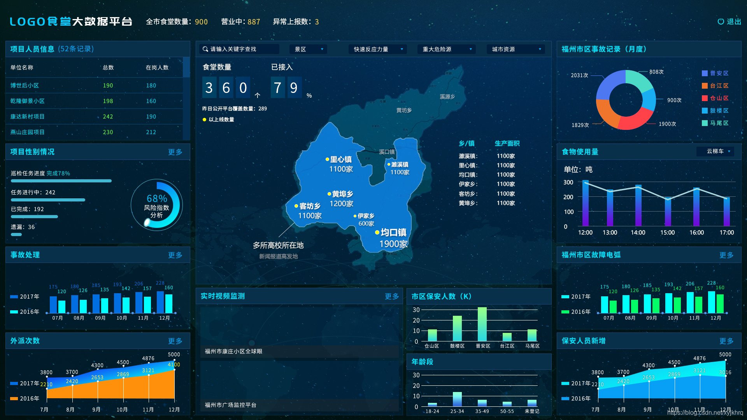Toggle 仓山区 legend entry

(x=715, y=98)
